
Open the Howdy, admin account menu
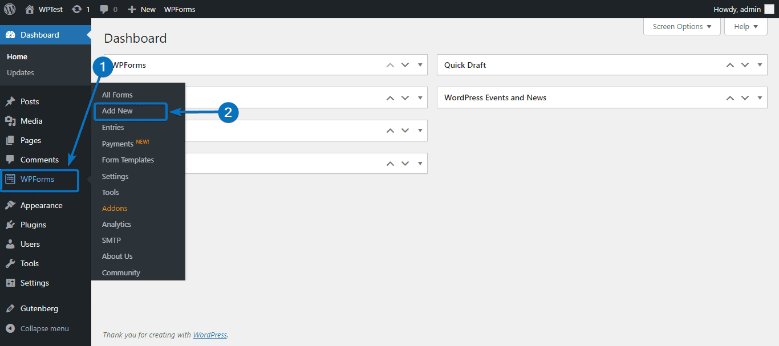coord(744,9)
